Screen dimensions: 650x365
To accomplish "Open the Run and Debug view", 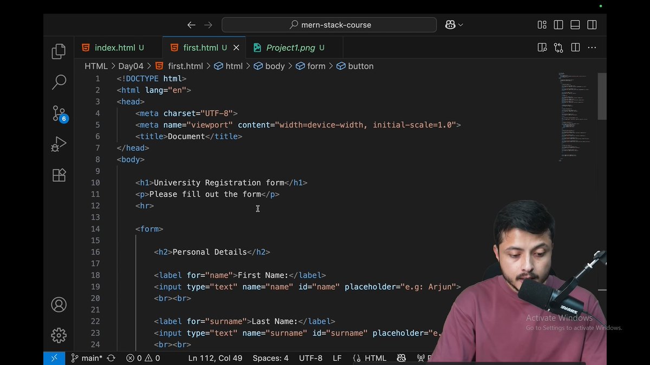I will point(59,144).
